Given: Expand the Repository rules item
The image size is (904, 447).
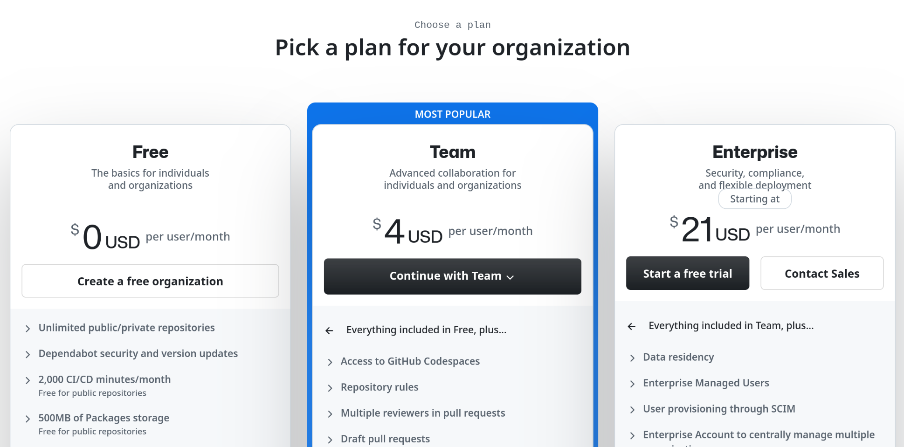Looking at the screenshot, I should pyautogui.click(x=330, y=388).
